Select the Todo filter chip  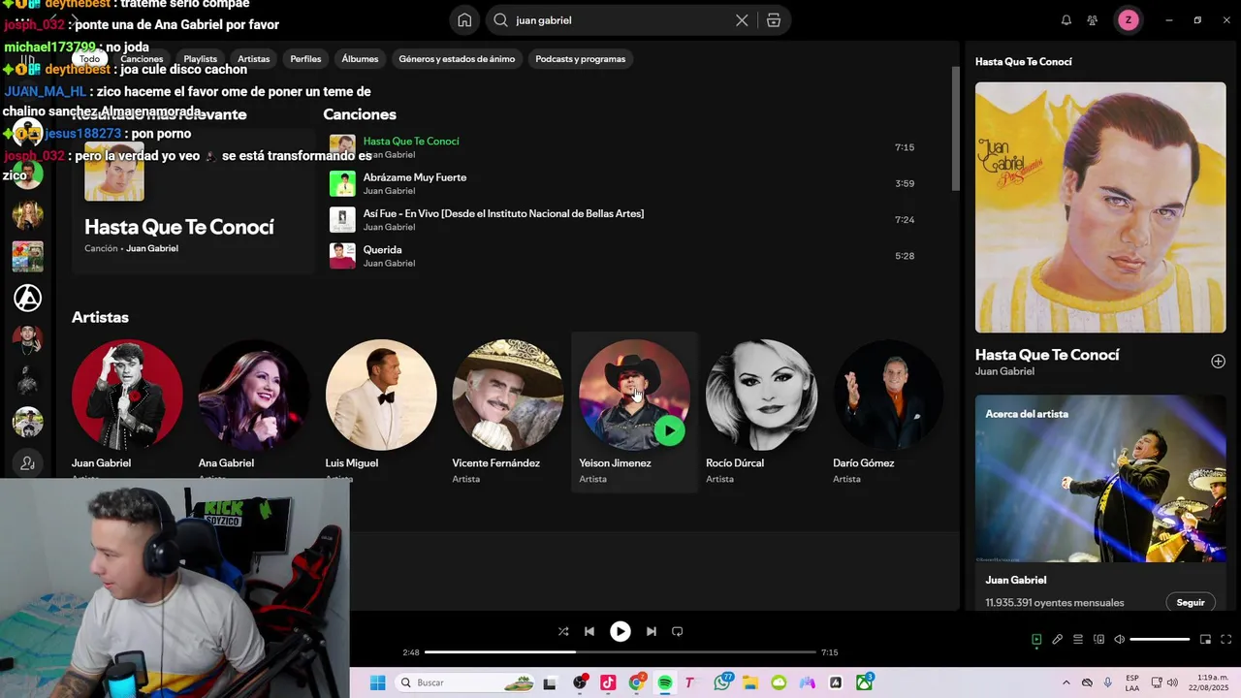(90, 59)
